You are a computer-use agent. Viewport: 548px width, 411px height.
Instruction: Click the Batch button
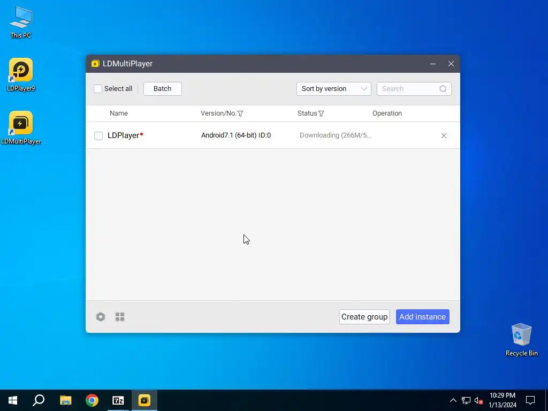(163, 89)
